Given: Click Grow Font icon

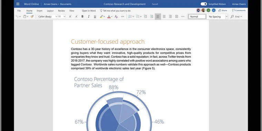Looking at the screenshot, I should [x=70, y=17].
